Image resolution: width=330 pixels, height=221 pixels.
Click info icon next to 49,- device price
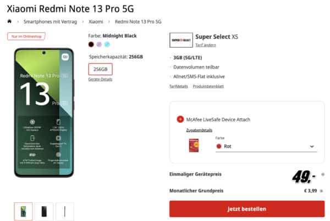coord(322,174)
